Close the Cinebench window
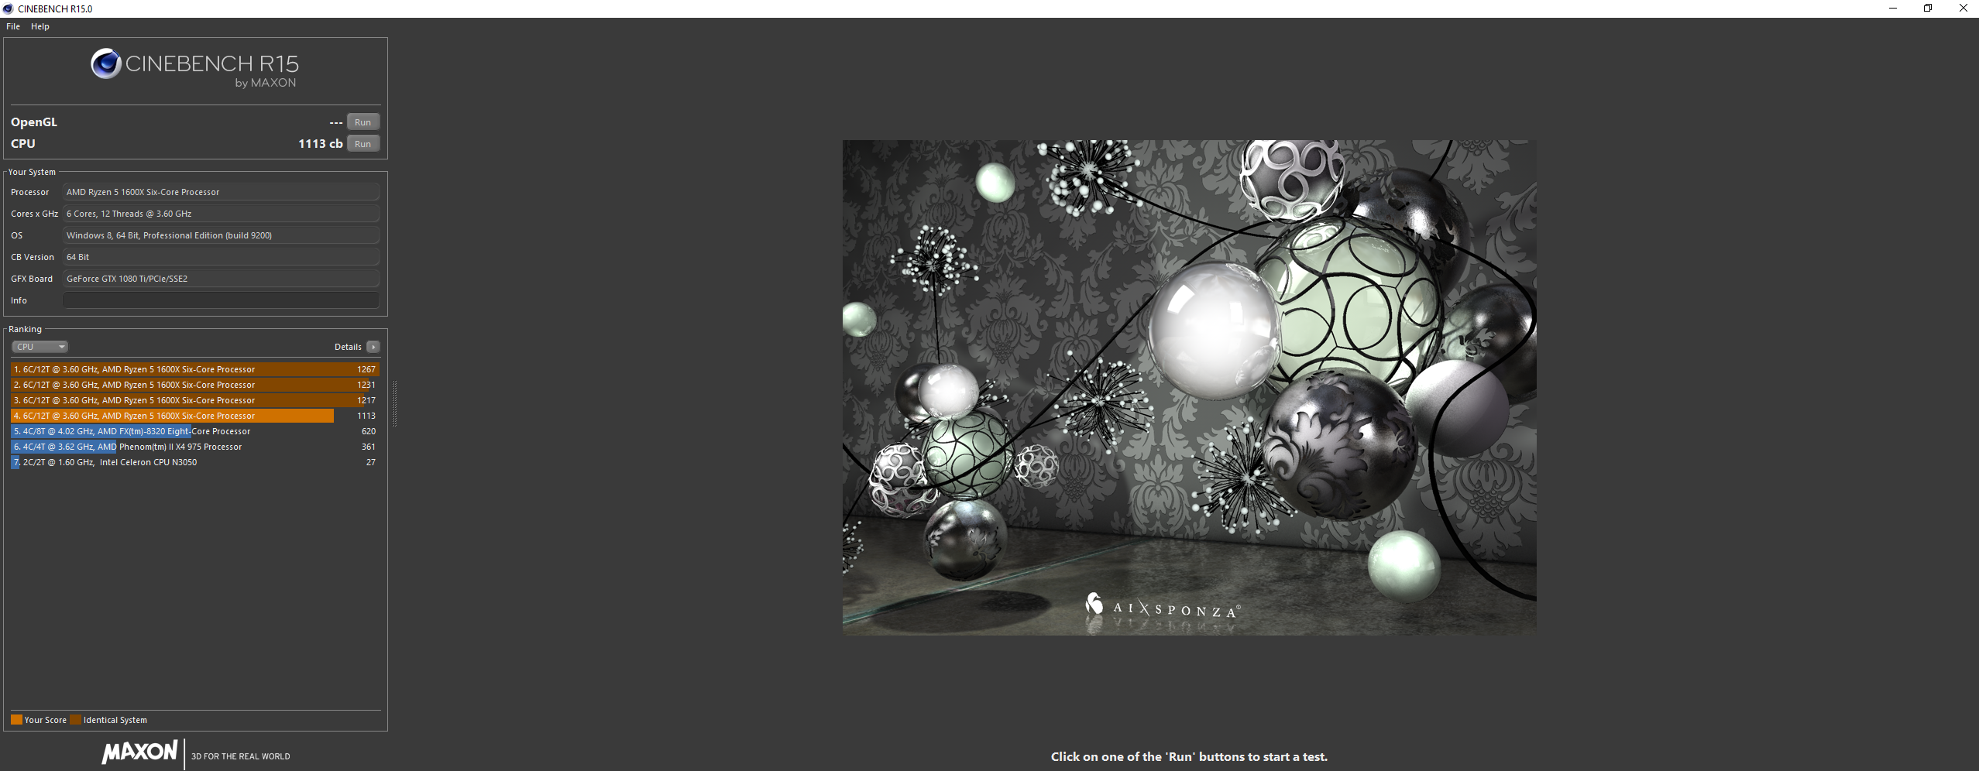This screenshot has height=771, width=1979. [x=1963, y=9]
